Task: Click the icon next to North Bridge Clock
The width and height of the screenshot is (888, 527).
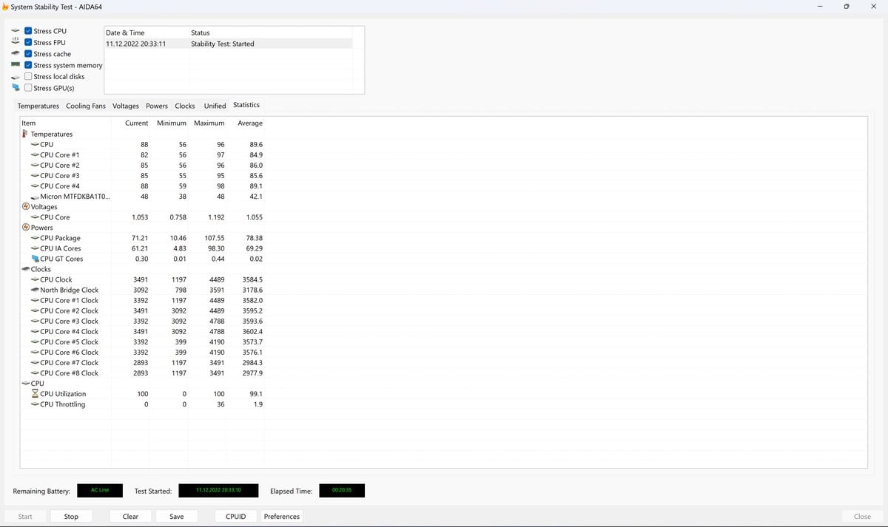Action: pos(35,290)
